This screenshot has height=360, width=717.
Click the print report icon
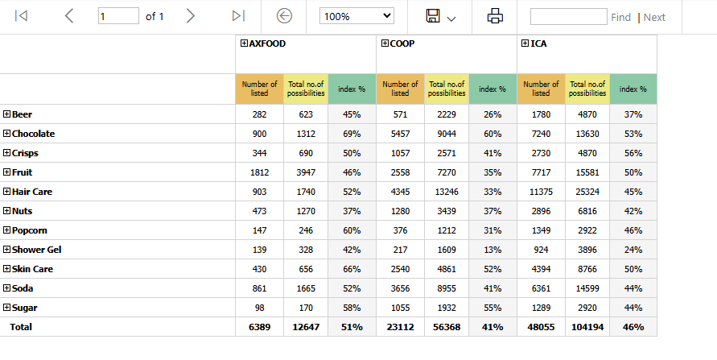[x=495, y=16]
